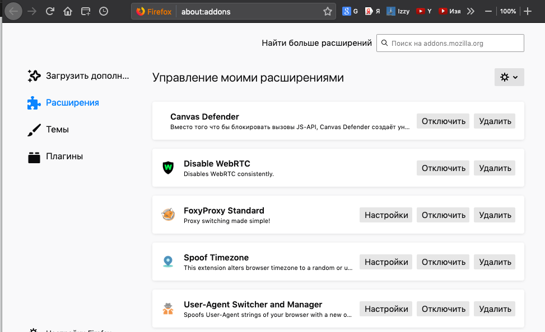Select the Disable WebRTC extension title
Image resolution: width=545 pixels, height=332 pixels.
pyautogui.click(x=217, y=163)
